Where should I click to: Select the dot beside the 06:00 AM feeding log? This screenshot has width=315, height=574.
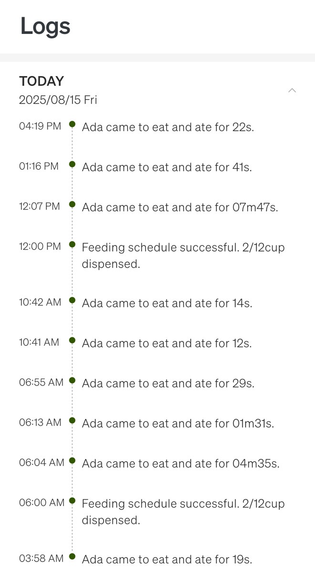[x=72, y=501]
